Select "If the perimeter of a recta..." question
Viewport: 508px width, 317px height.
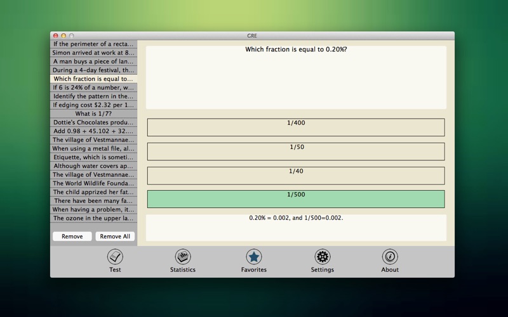(x=93, y=44)
